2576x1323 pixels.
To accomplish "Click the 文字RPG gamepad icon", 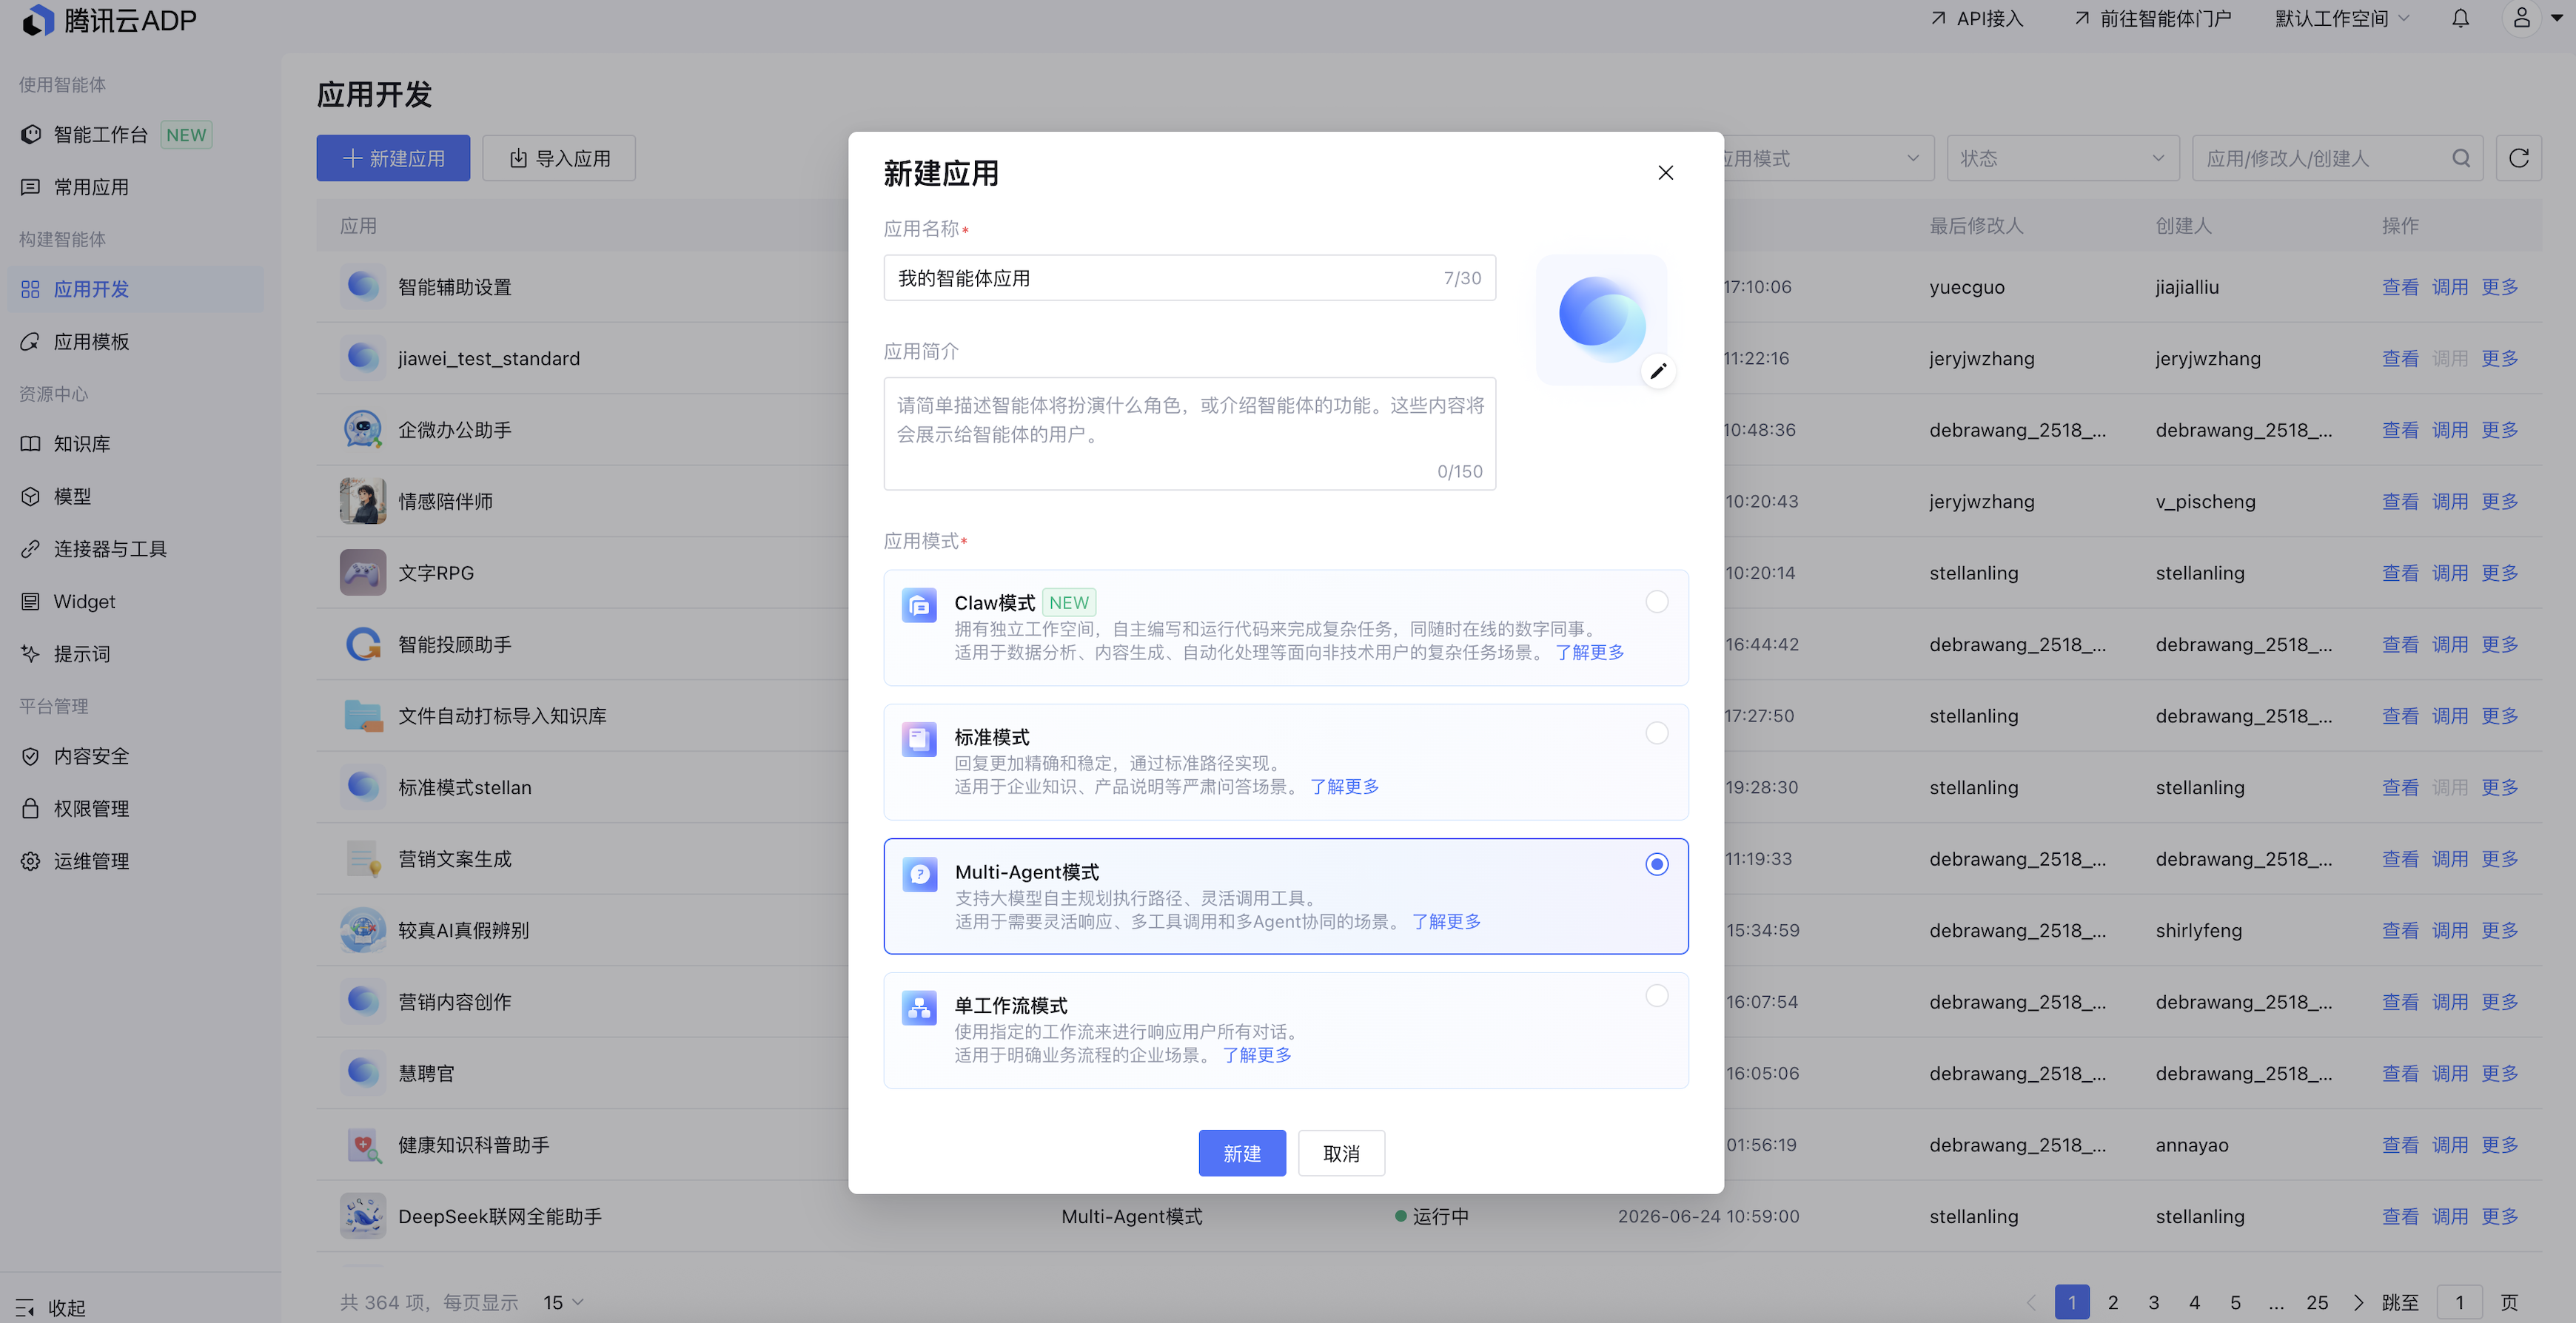I will pos(362,573).
